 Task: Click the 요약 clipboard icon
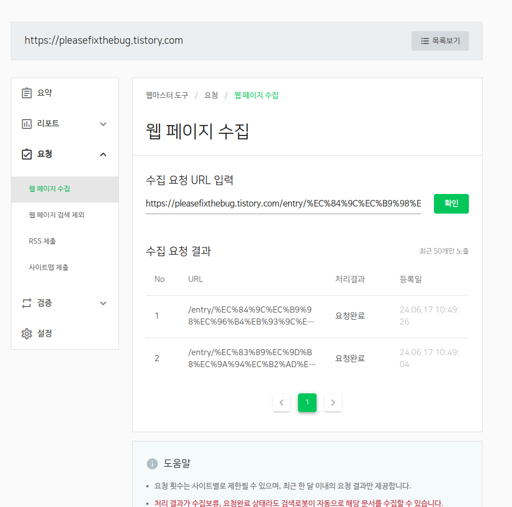pyautogui.click(x=27, y=93)
